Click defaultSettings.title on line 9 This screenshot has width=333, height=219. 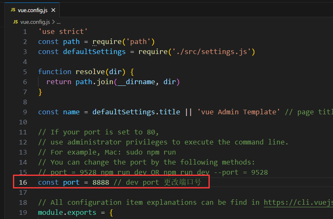point(136,112)
